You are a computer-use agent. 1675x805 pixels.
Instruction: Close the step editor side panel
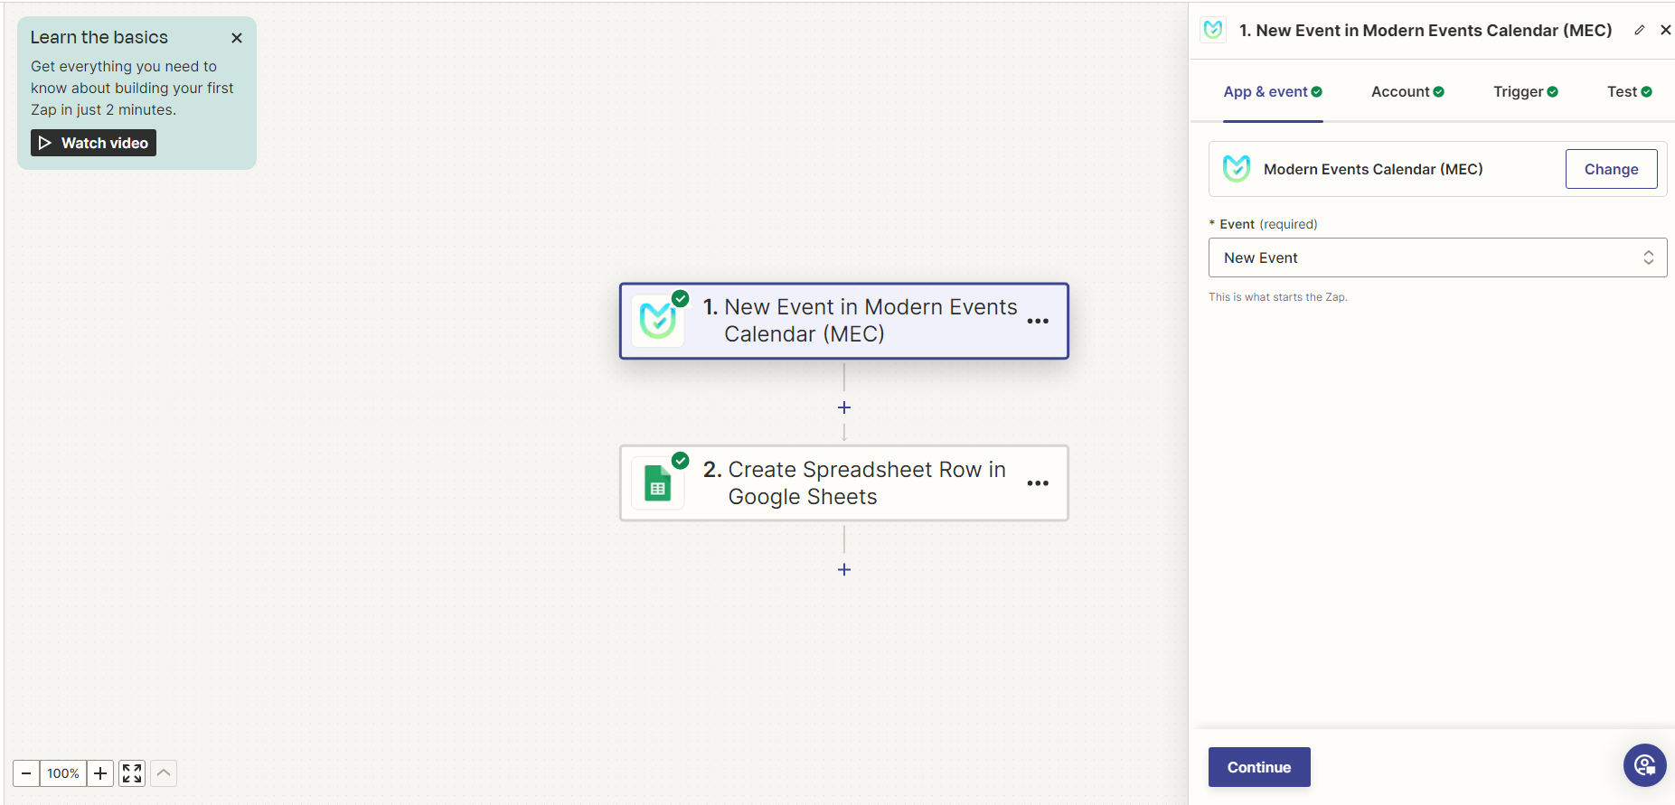[x=1665, y=30]
